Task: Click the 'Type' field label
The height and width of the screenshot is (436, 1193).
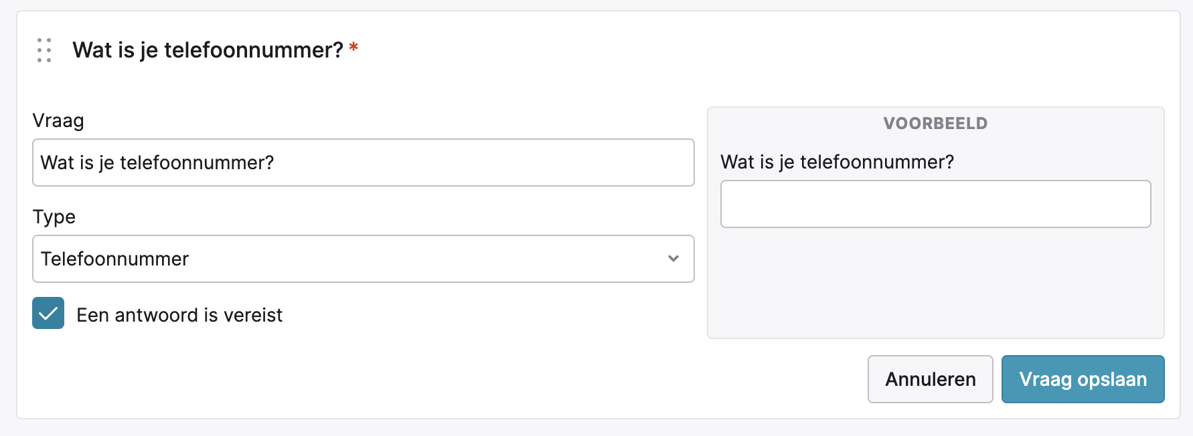Action: click(x=54, y=217)
